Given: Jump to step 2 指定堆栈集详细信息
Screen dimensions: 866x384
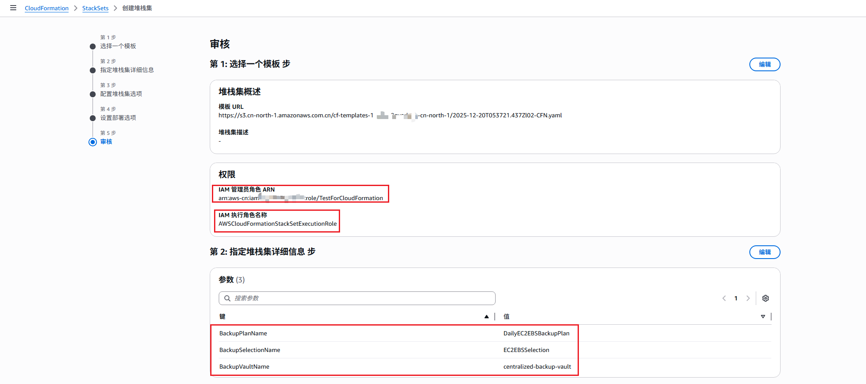Looking at the screenshot, I should [127, 70].
